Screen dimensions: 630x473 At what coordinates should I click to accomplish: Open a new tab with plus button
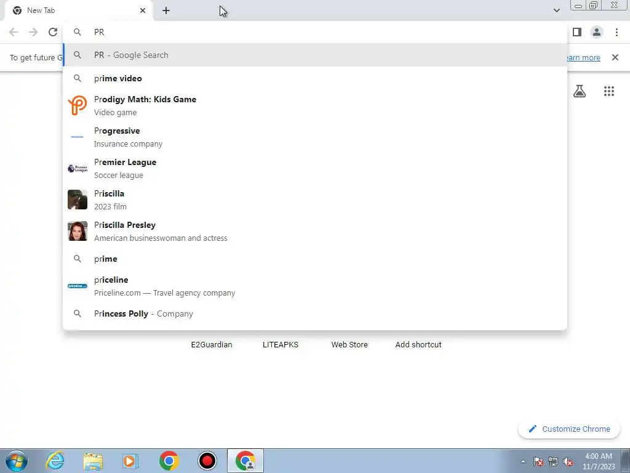[166, 10]
